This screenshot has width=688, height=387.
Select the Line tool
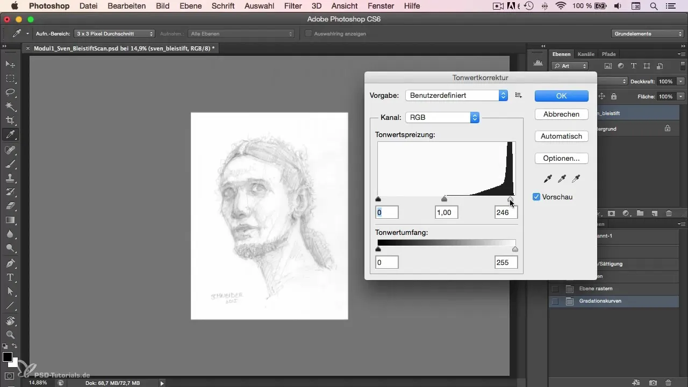tap(10, 305)
